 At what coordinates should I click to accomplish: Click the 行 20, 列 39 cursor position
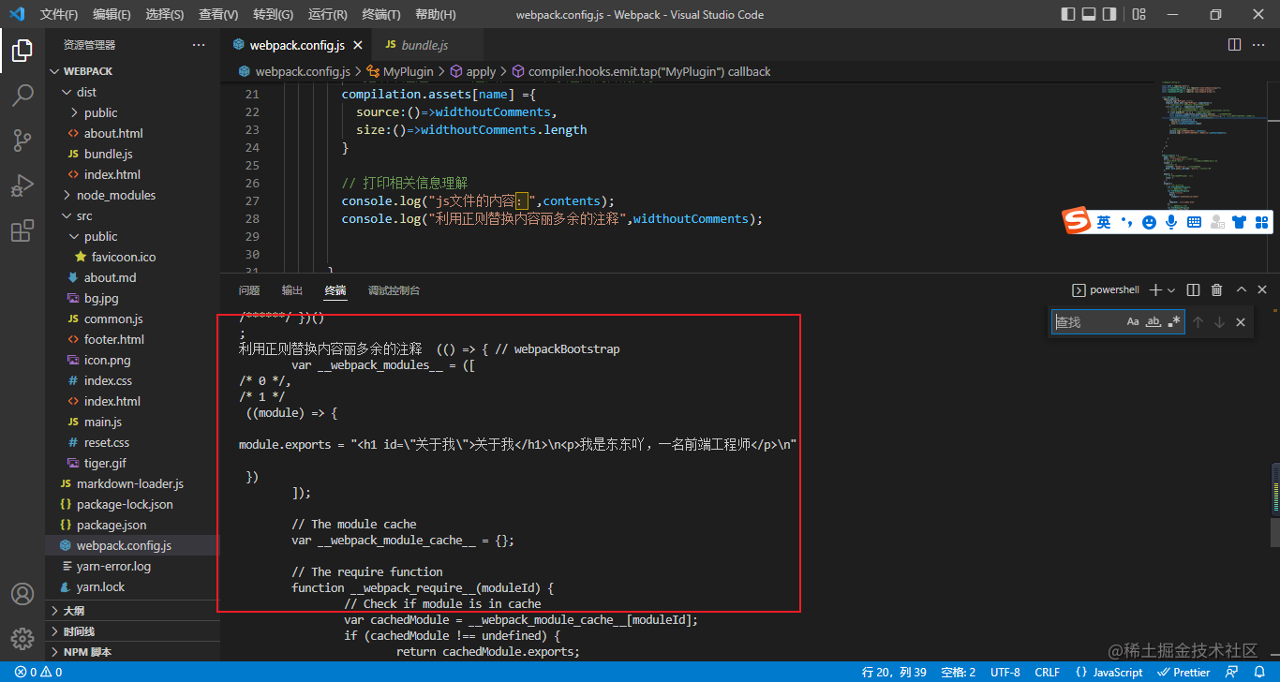[x=894, y=672]
